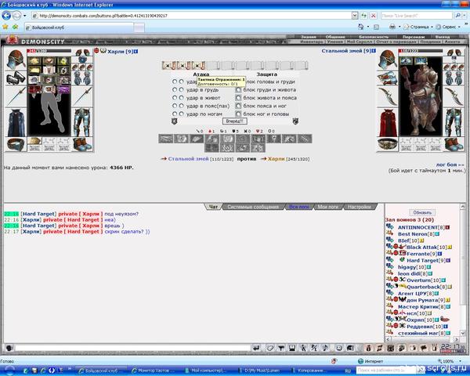Use first skill in lower ability row

coord(212,147)
